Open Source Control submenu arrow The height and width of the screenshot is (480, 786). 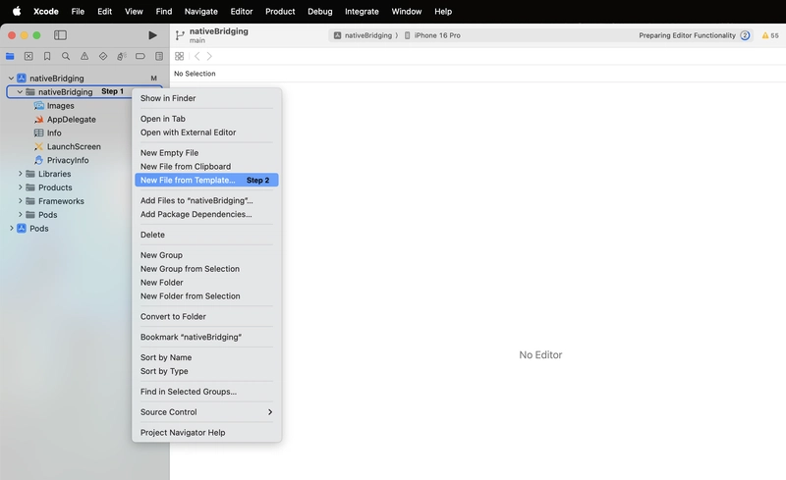click(x=270, y=412)
